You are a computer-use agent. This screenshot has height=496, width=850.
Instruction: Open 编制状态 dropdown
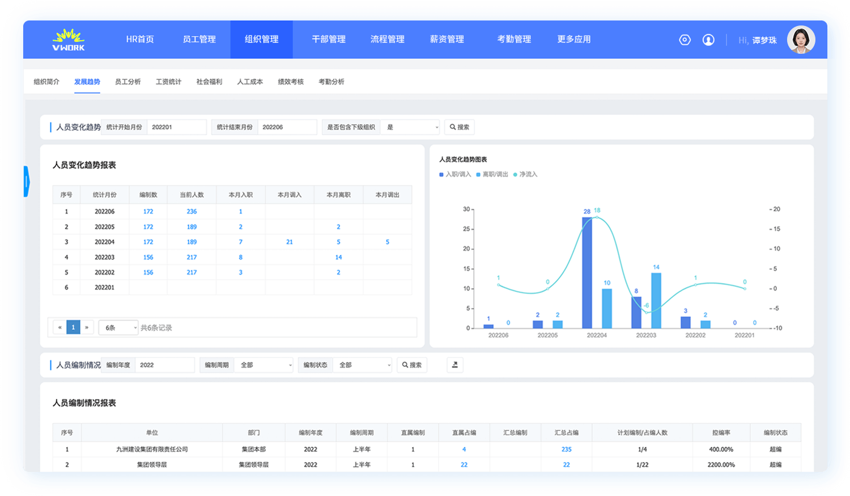[x=362, y=365]
